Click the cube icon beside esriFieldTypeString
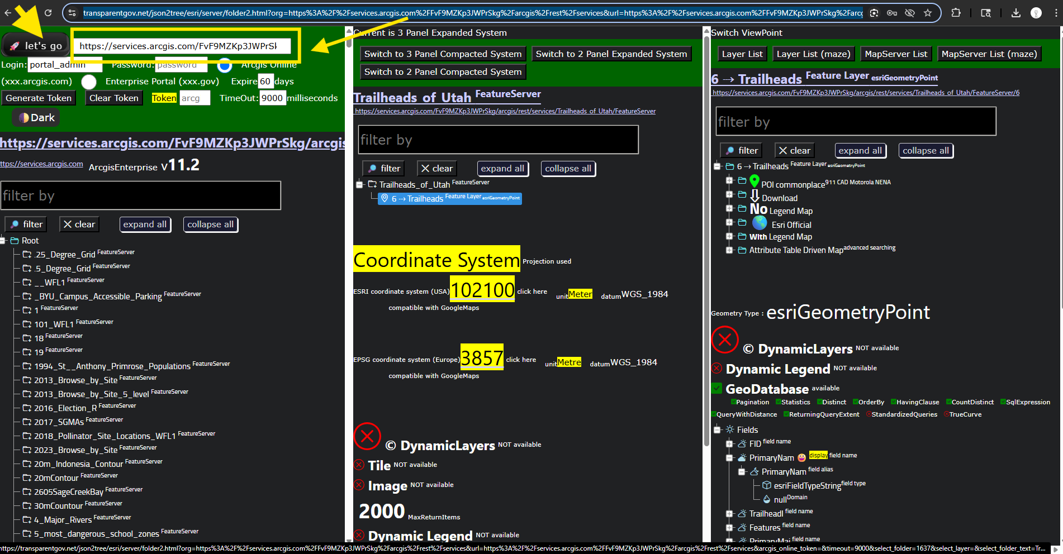The height and width of the screenshot is (554, 1063). coord(767,485)
